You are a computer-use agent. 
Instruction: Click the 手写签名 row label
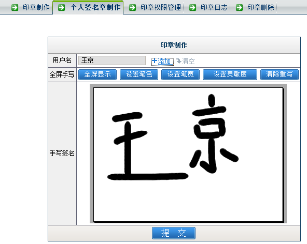(x=62, y=153)
